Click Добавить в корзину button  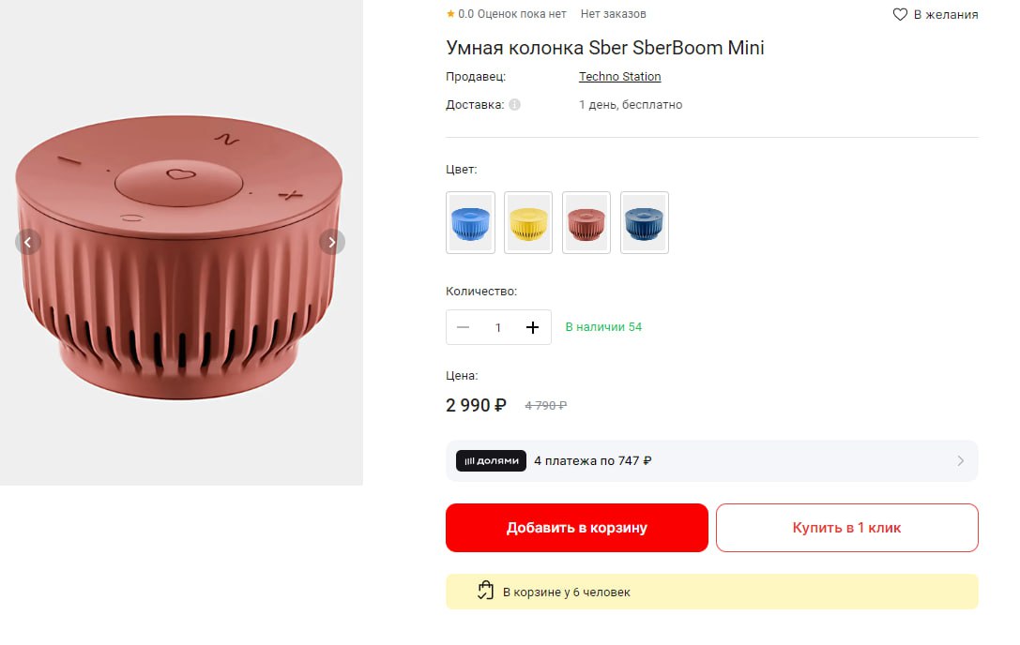point(576,528)
